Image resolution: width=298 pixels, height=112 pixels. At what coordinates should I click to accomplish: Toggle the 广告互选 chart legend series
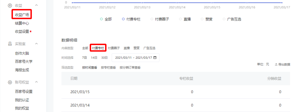(x=232, y=19)
